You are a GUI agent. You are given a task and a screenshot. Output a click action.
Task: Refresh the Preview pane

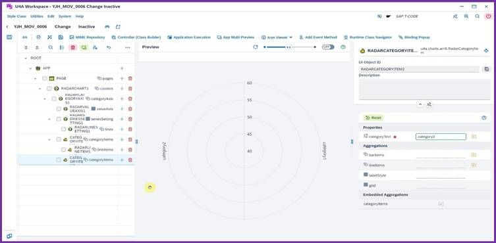[x=256, y=47]
